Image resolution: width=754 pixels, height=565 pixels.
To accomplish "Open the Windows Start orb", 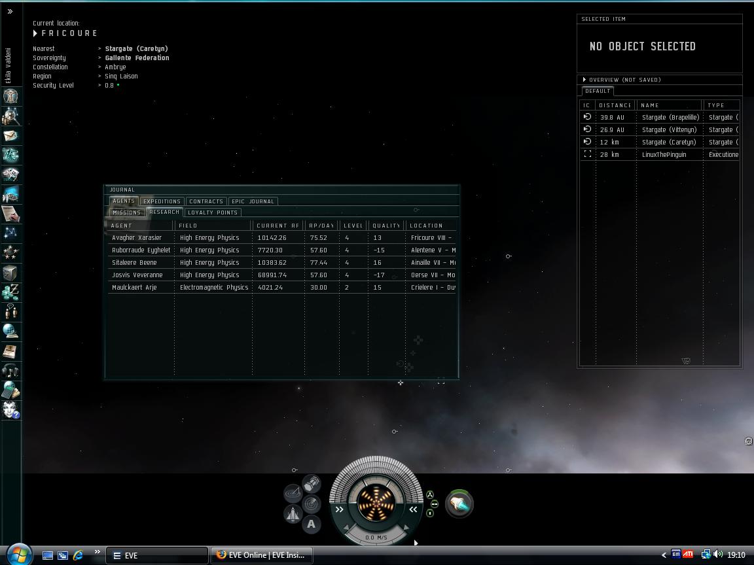I will [x=18, y=555].
